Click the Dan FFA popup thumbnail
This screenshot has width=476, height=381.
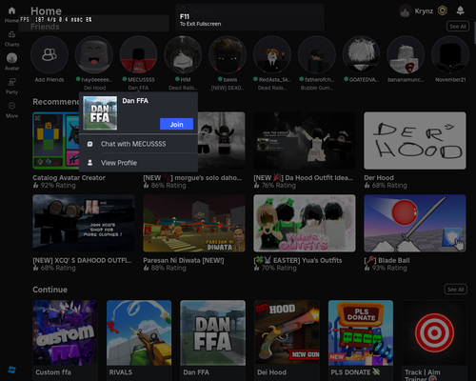tap(100, 113)
